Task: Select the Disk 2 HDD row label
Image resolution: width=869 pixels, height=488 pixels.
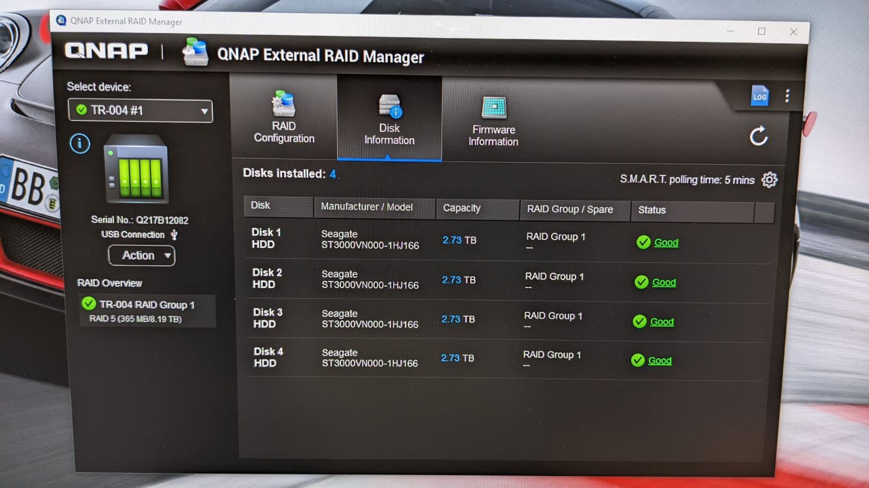Action: [267, 278]
